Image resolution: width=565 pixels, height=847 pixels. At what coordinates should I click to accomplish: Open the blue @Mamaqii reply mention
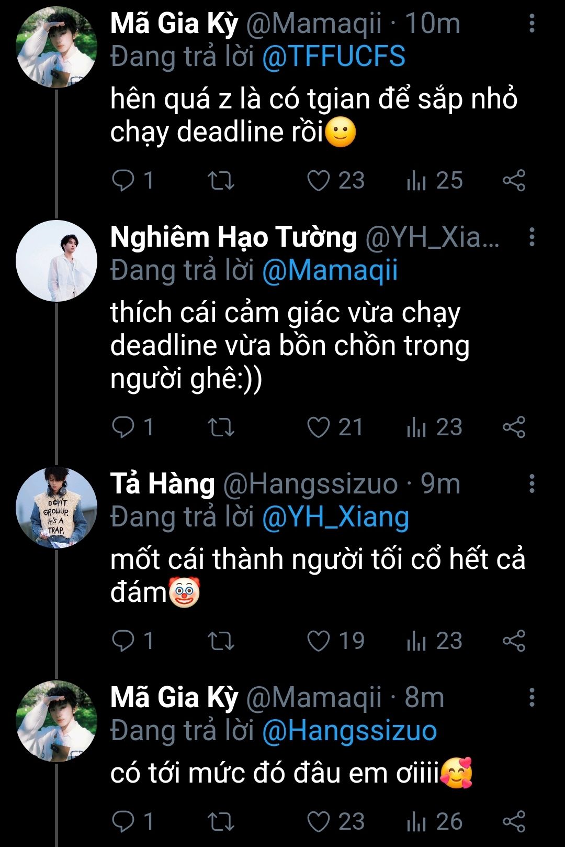[x=330, y=270]
